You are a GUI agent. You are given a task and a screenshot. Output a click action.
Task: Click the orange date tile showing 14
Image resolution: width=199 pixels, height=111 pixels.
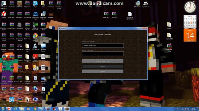point(190,35)
